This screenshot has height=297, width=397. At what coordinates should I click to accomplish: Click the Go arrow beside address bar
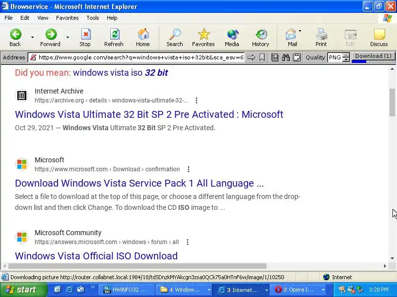pyautogui.click(x=251, y=57)
